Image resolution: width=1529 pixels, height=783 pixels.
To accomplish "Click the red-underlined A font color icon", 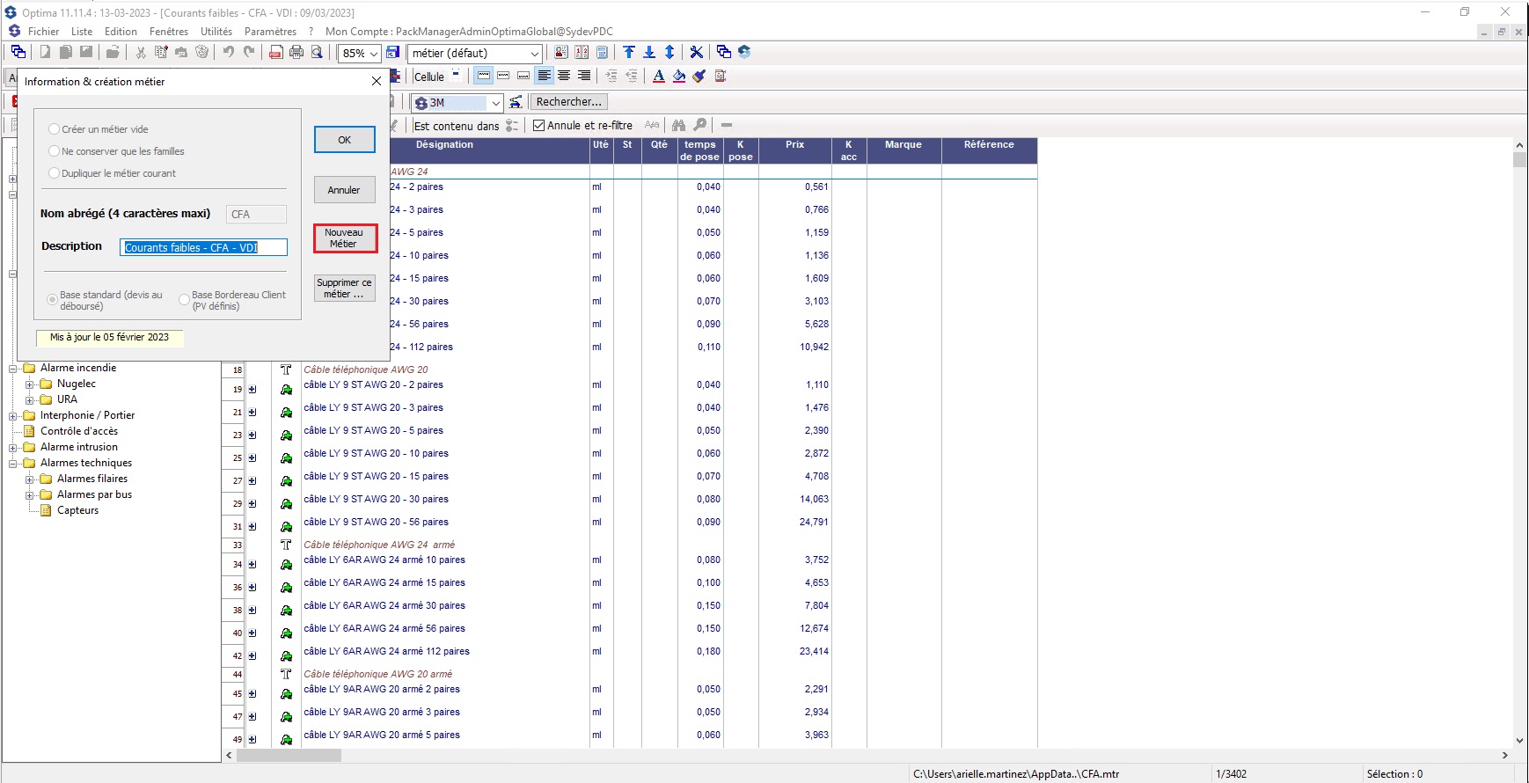I will pyautogui.click(x=659, y=76).
